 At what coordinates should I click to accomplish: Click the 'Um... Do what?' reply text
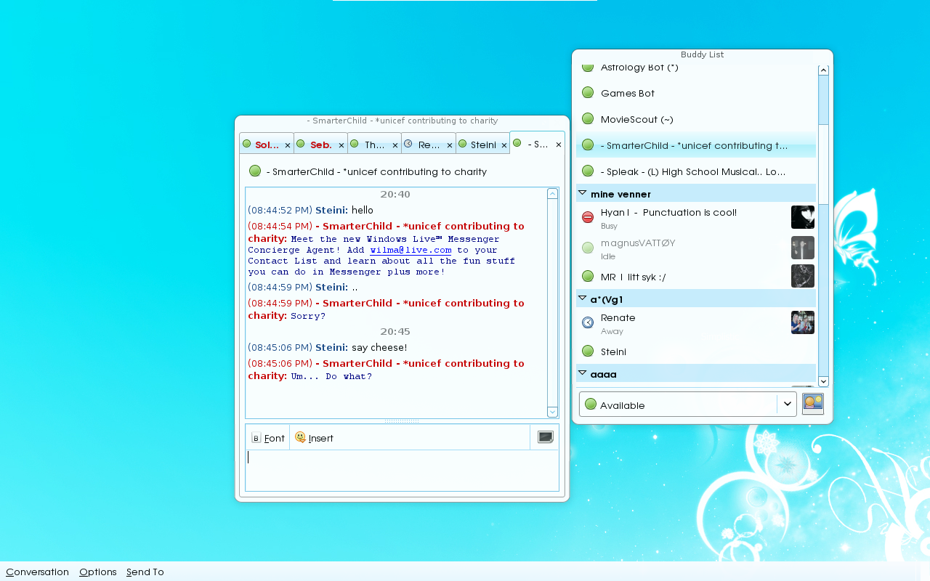coord(331,376)
